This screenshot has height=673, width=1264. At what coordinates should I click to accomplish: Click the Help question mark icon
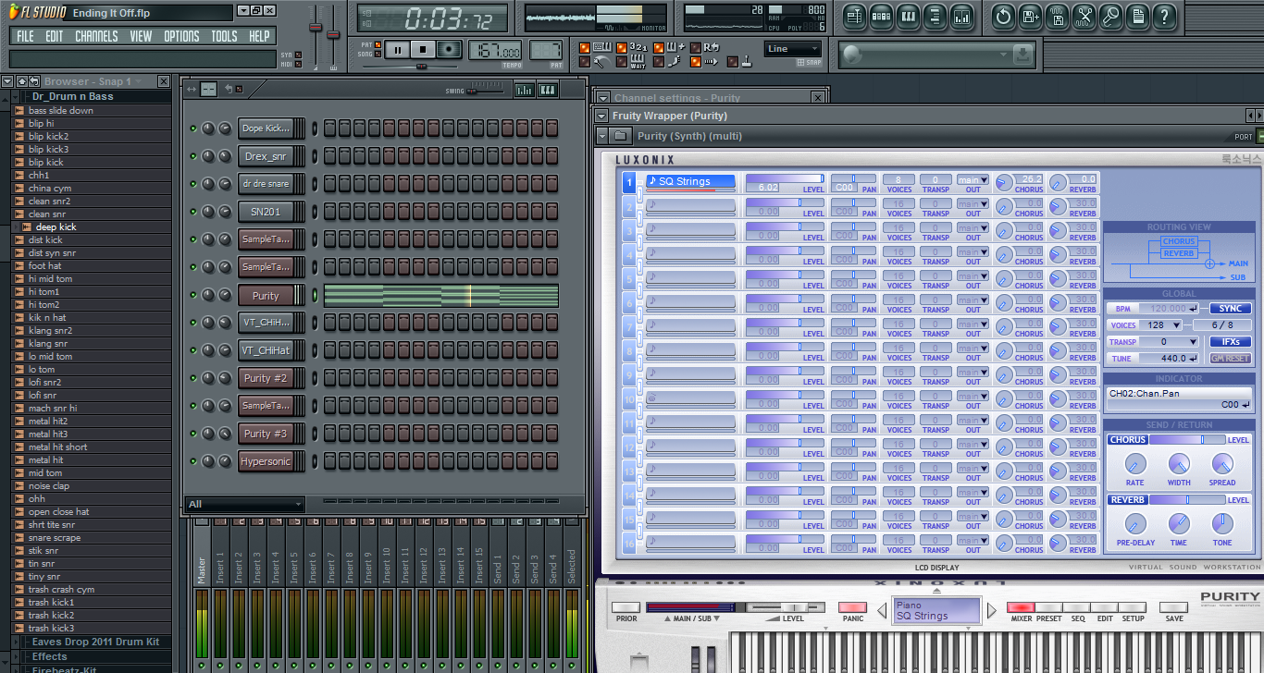(1164, 16)
